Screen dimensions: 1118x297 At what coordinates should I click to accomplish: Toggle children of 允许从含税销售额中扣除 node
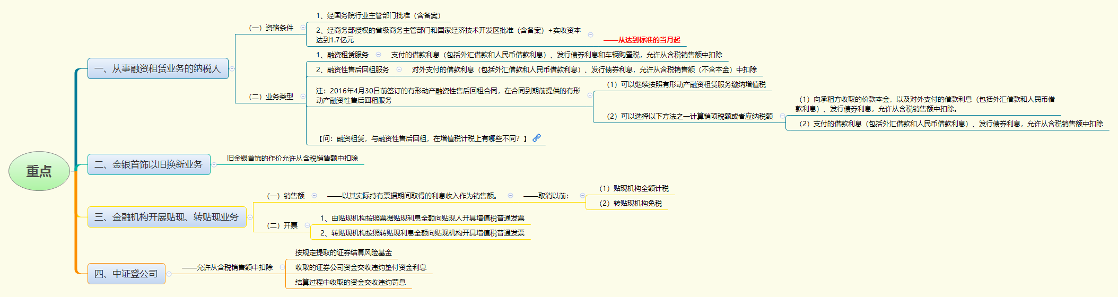point(282,267)
